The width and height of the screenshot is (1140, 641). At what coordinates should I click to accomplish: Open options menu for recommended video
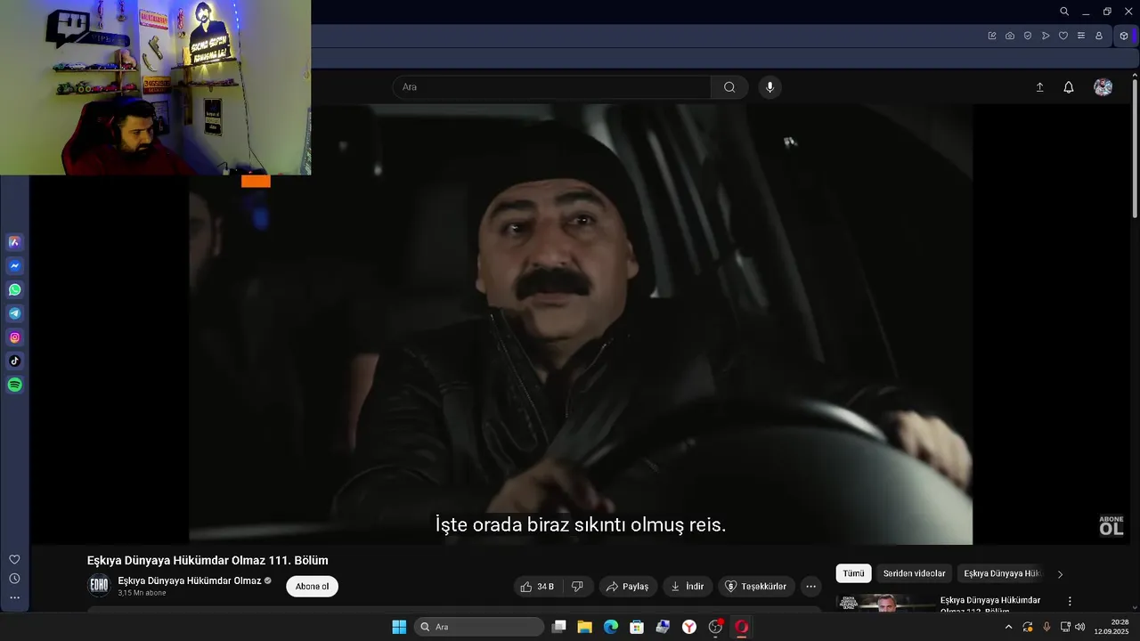(1070, 602)
